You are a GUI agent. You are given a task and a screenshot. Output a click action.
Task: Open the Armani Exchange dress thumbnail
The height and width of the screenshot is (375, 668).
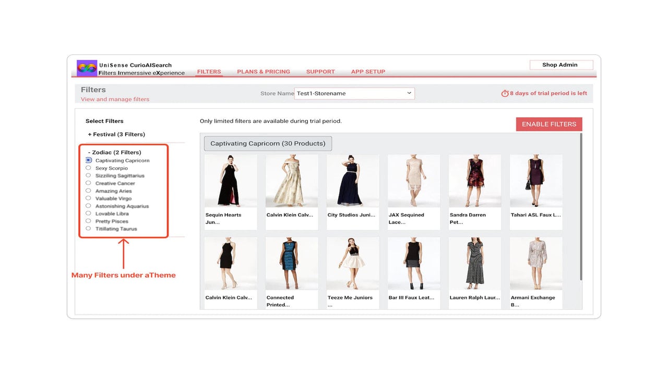(536, 264)
